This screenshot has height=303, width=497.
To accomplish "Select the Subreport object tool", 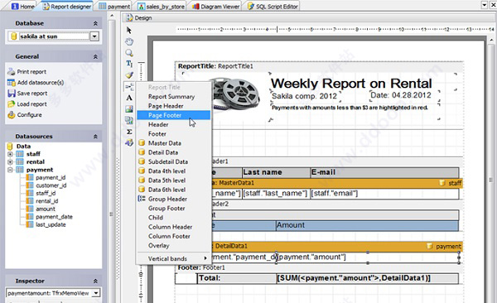I will [128, 120].
